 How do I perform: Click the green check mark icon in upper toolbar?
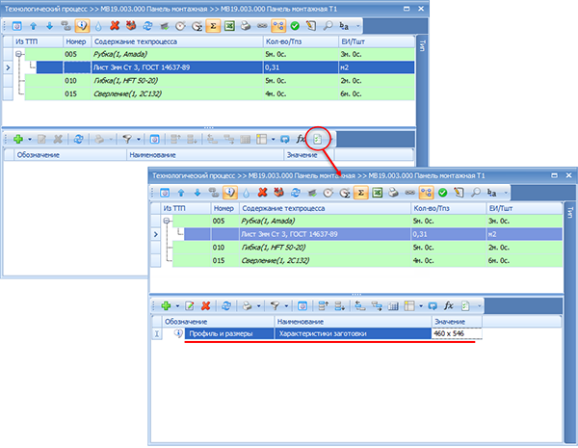[x=293, y=26]
